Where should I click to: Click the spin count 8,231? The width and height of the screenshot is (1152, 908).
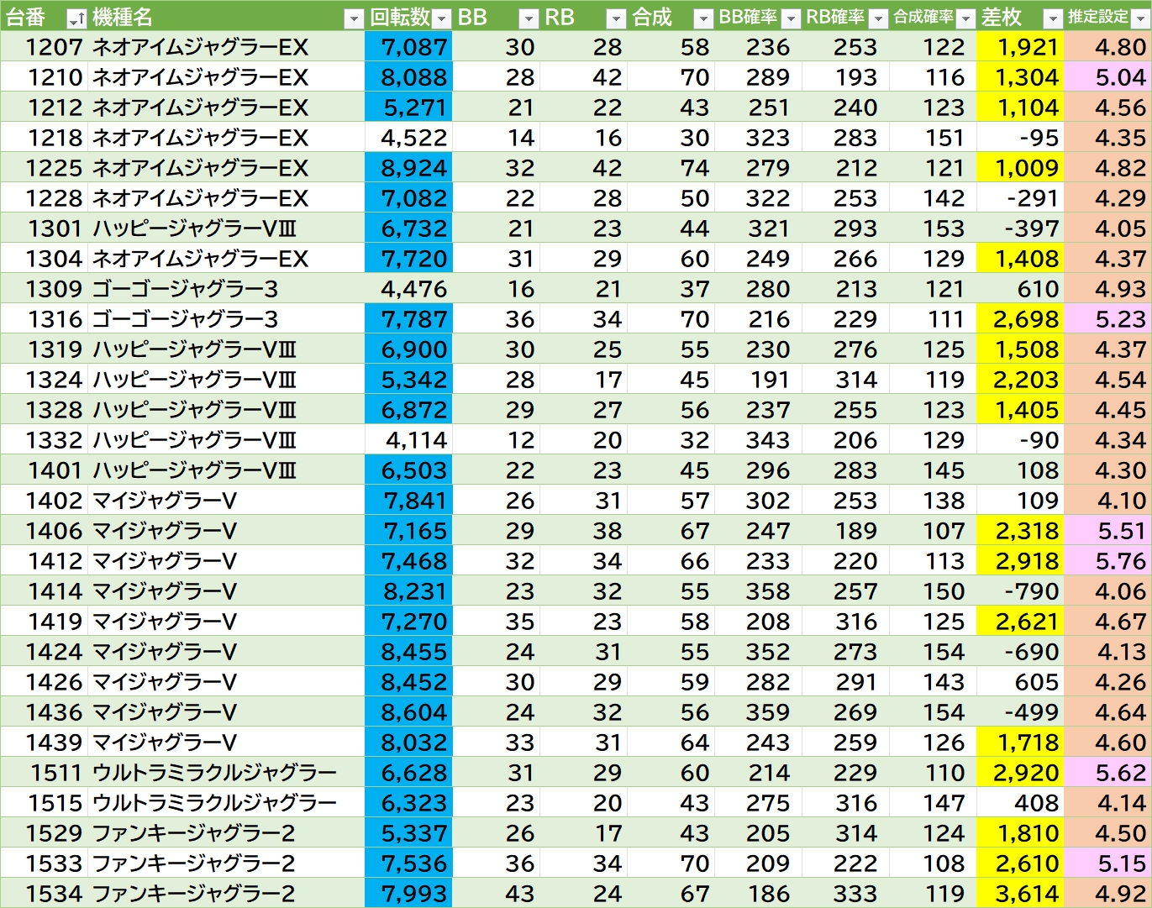point(408,591)
